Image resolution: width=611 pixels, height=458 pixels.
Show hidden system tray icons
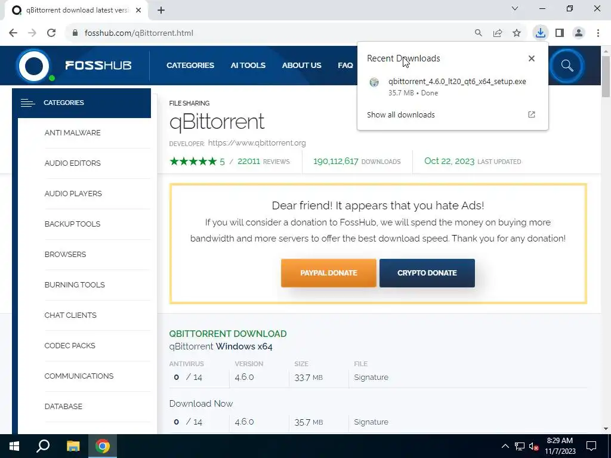pos(505,446)
